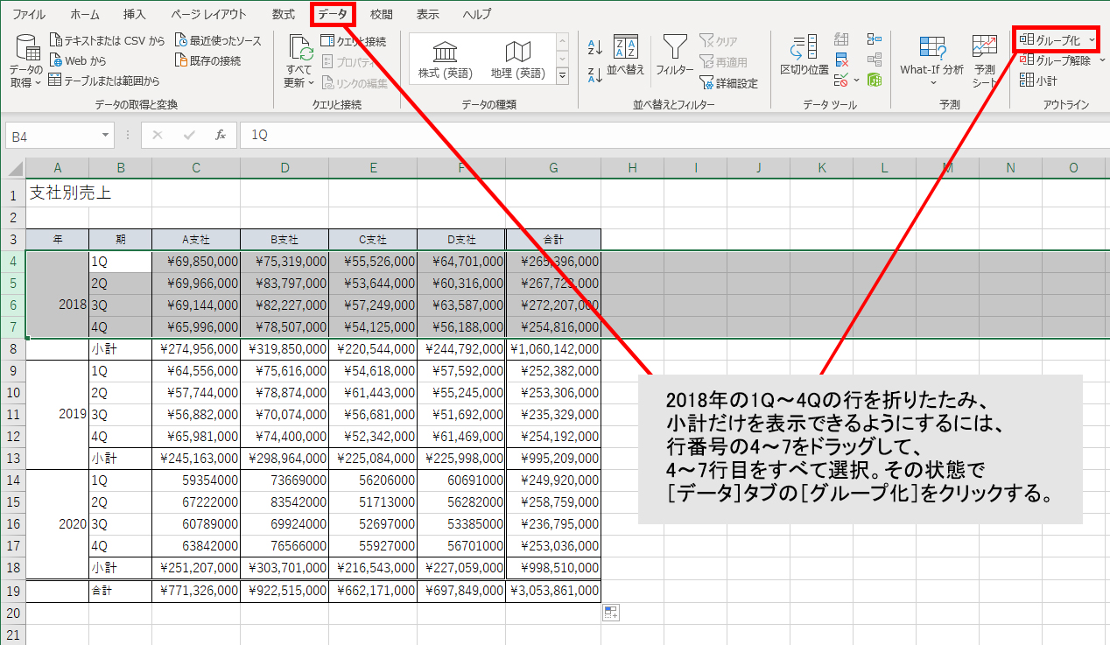Click the 小計 subtotal icon
This screenshot has width=1110, height=645.
[1038, 81]
